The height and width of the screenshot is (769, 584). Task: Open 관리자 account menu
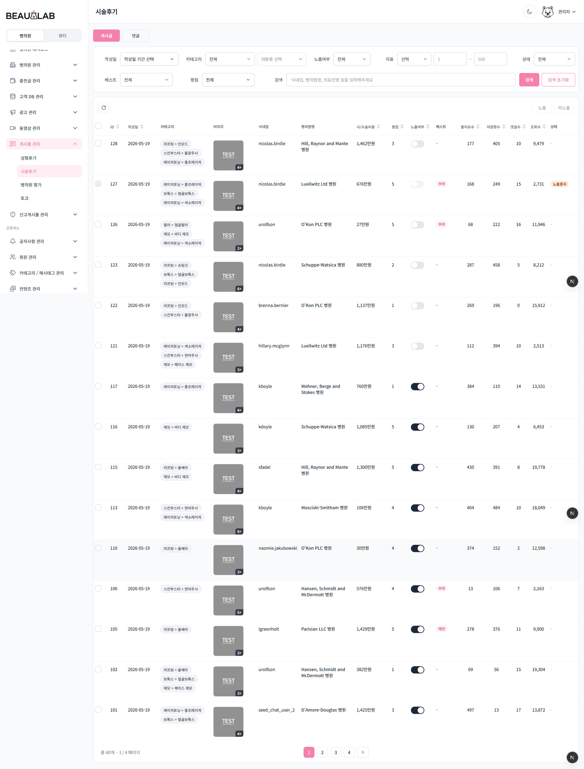click(567, 12)
